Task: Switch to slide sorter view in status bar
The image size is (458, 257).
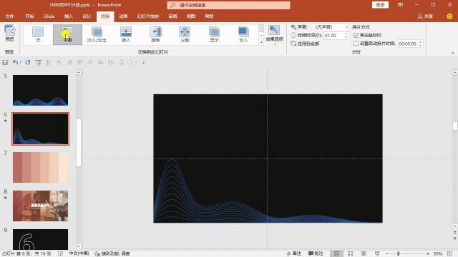Action: [x=350, y=254]
